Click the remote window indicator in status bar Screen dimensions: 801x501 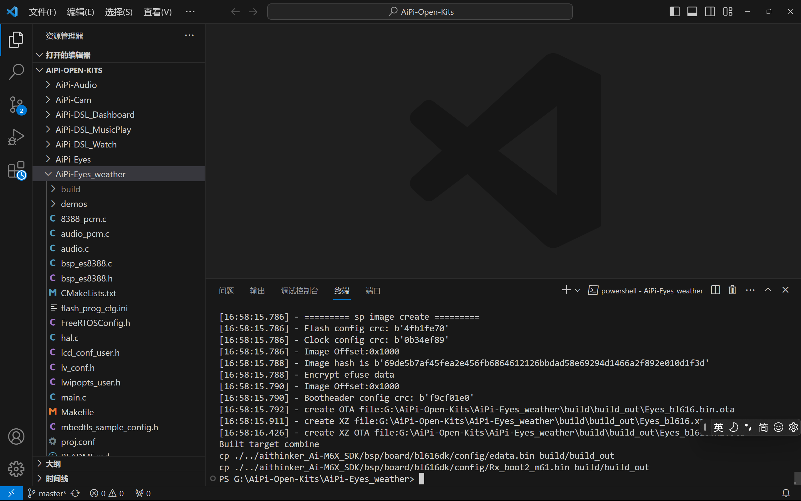point(11,493)
